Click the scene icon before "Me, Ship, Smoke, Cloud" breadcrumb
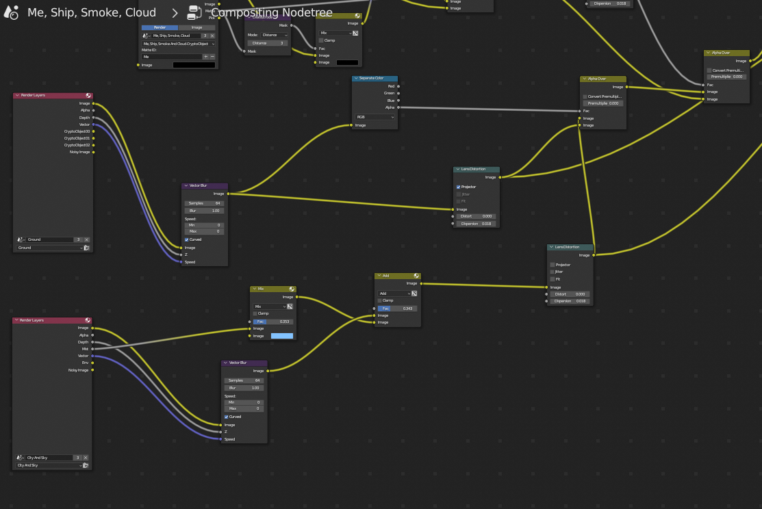This screenshot has height=509, width=762. (x=11, y=12)
